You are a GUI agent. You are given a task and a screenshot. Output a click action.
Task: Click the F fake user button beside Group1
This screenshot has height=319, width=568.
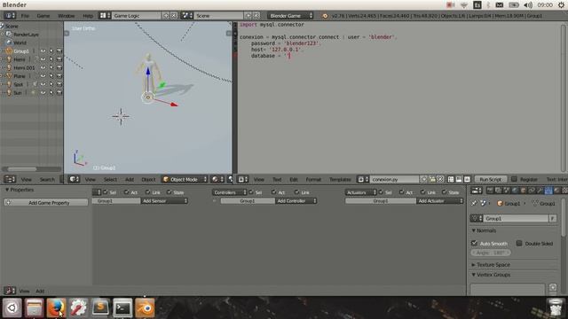click(552, 218)
